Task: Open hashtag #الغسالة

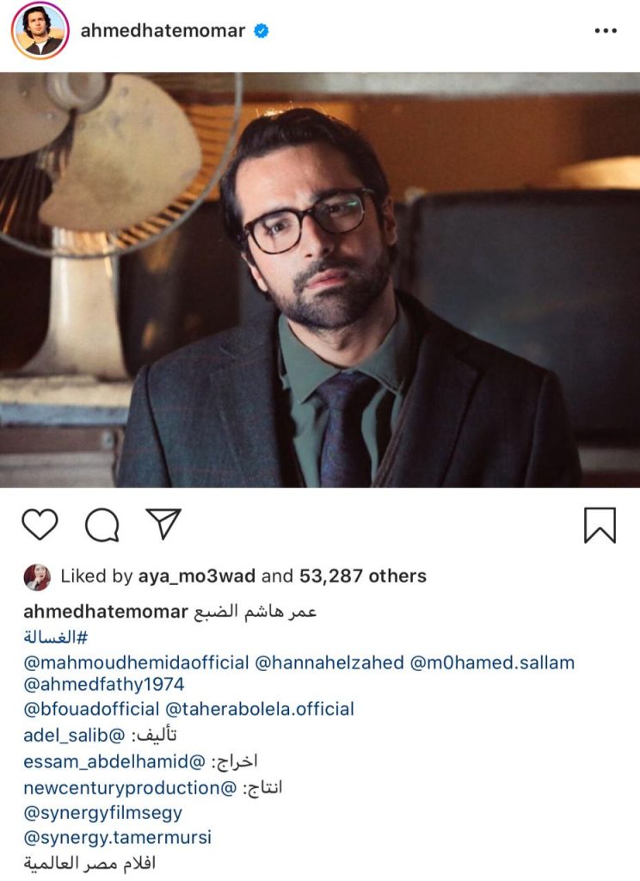Action: (x=56, y=638)
